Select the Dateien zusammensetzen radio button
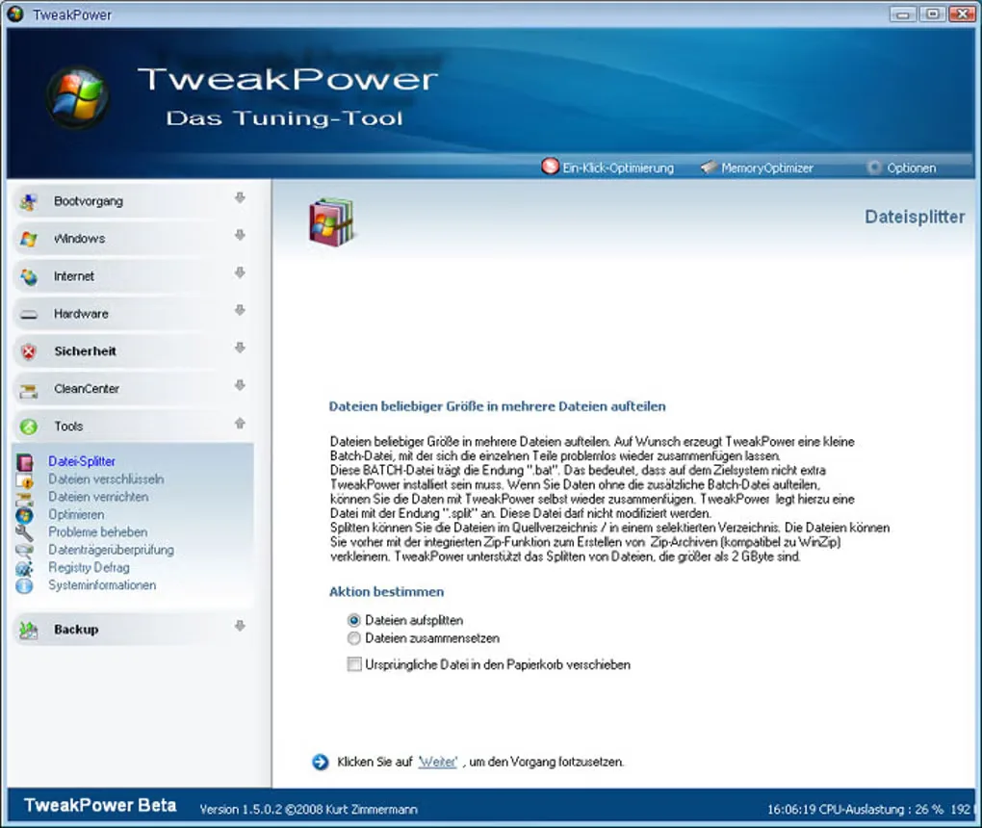The height and width of the screenshot is (828, 982). [x=354, y=639]
